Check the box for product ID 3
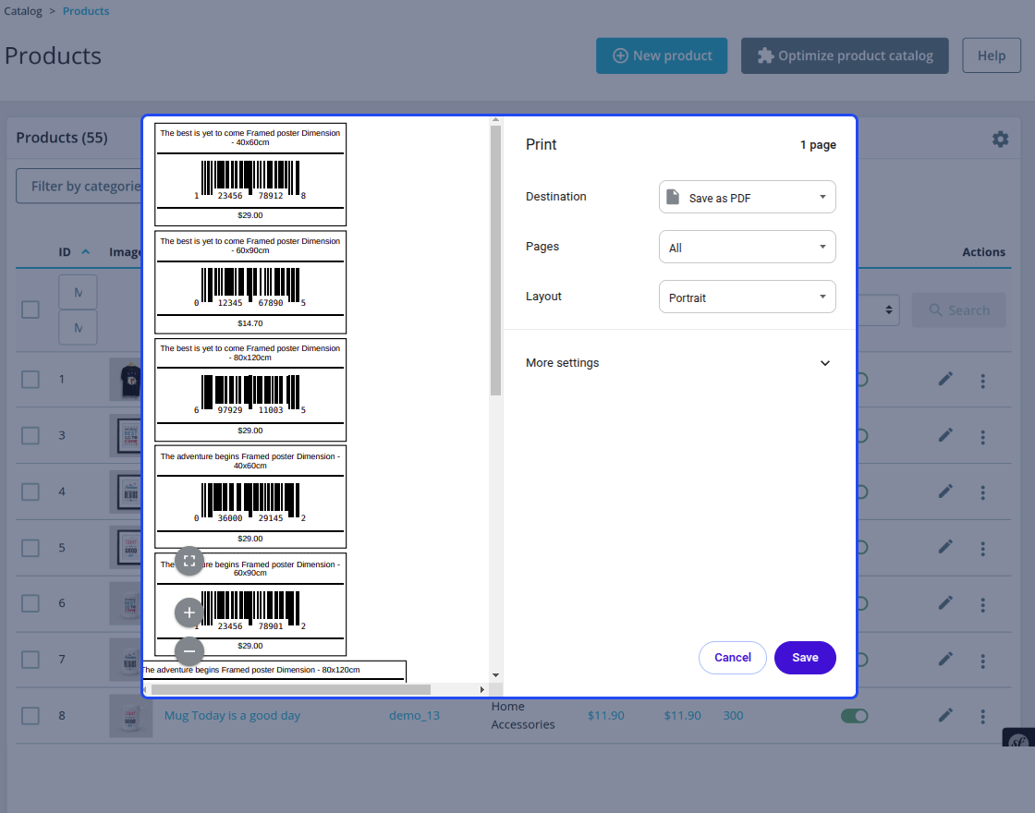 pos(30,435)
